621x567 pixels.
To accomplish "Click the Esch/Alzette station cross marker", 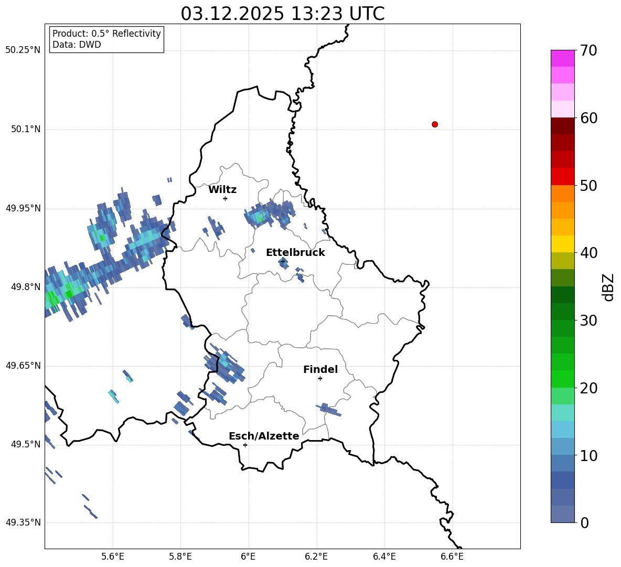I will click(x=245, y=445).
